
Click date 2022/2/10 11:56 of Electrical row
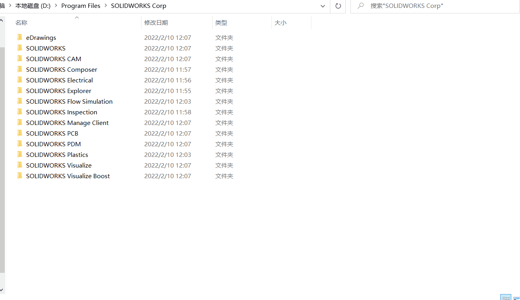pos(168,80)
